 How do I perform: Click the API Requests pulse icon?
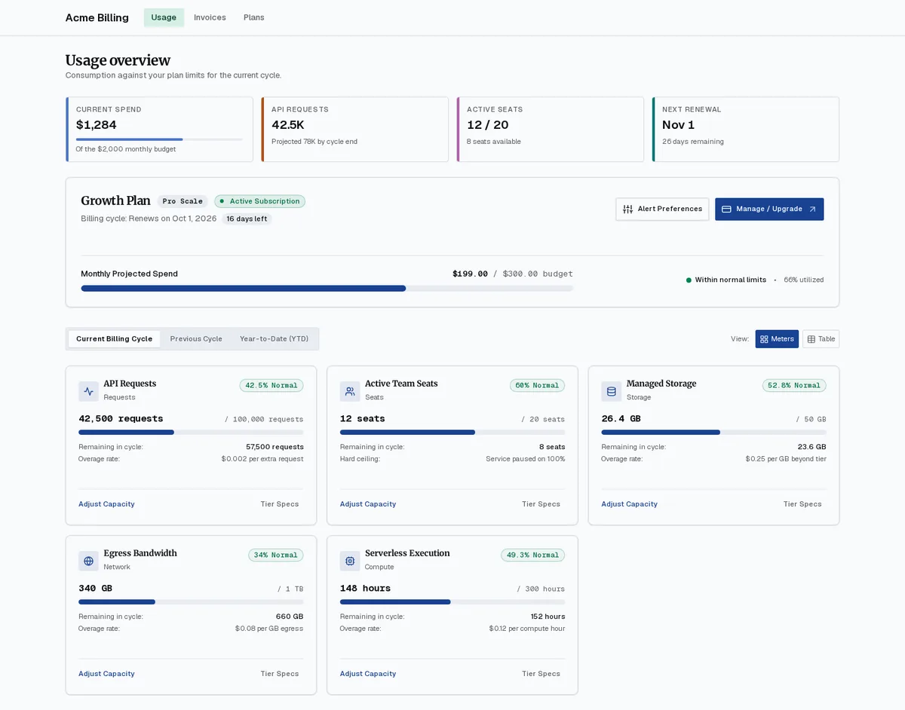click(88, 391)
